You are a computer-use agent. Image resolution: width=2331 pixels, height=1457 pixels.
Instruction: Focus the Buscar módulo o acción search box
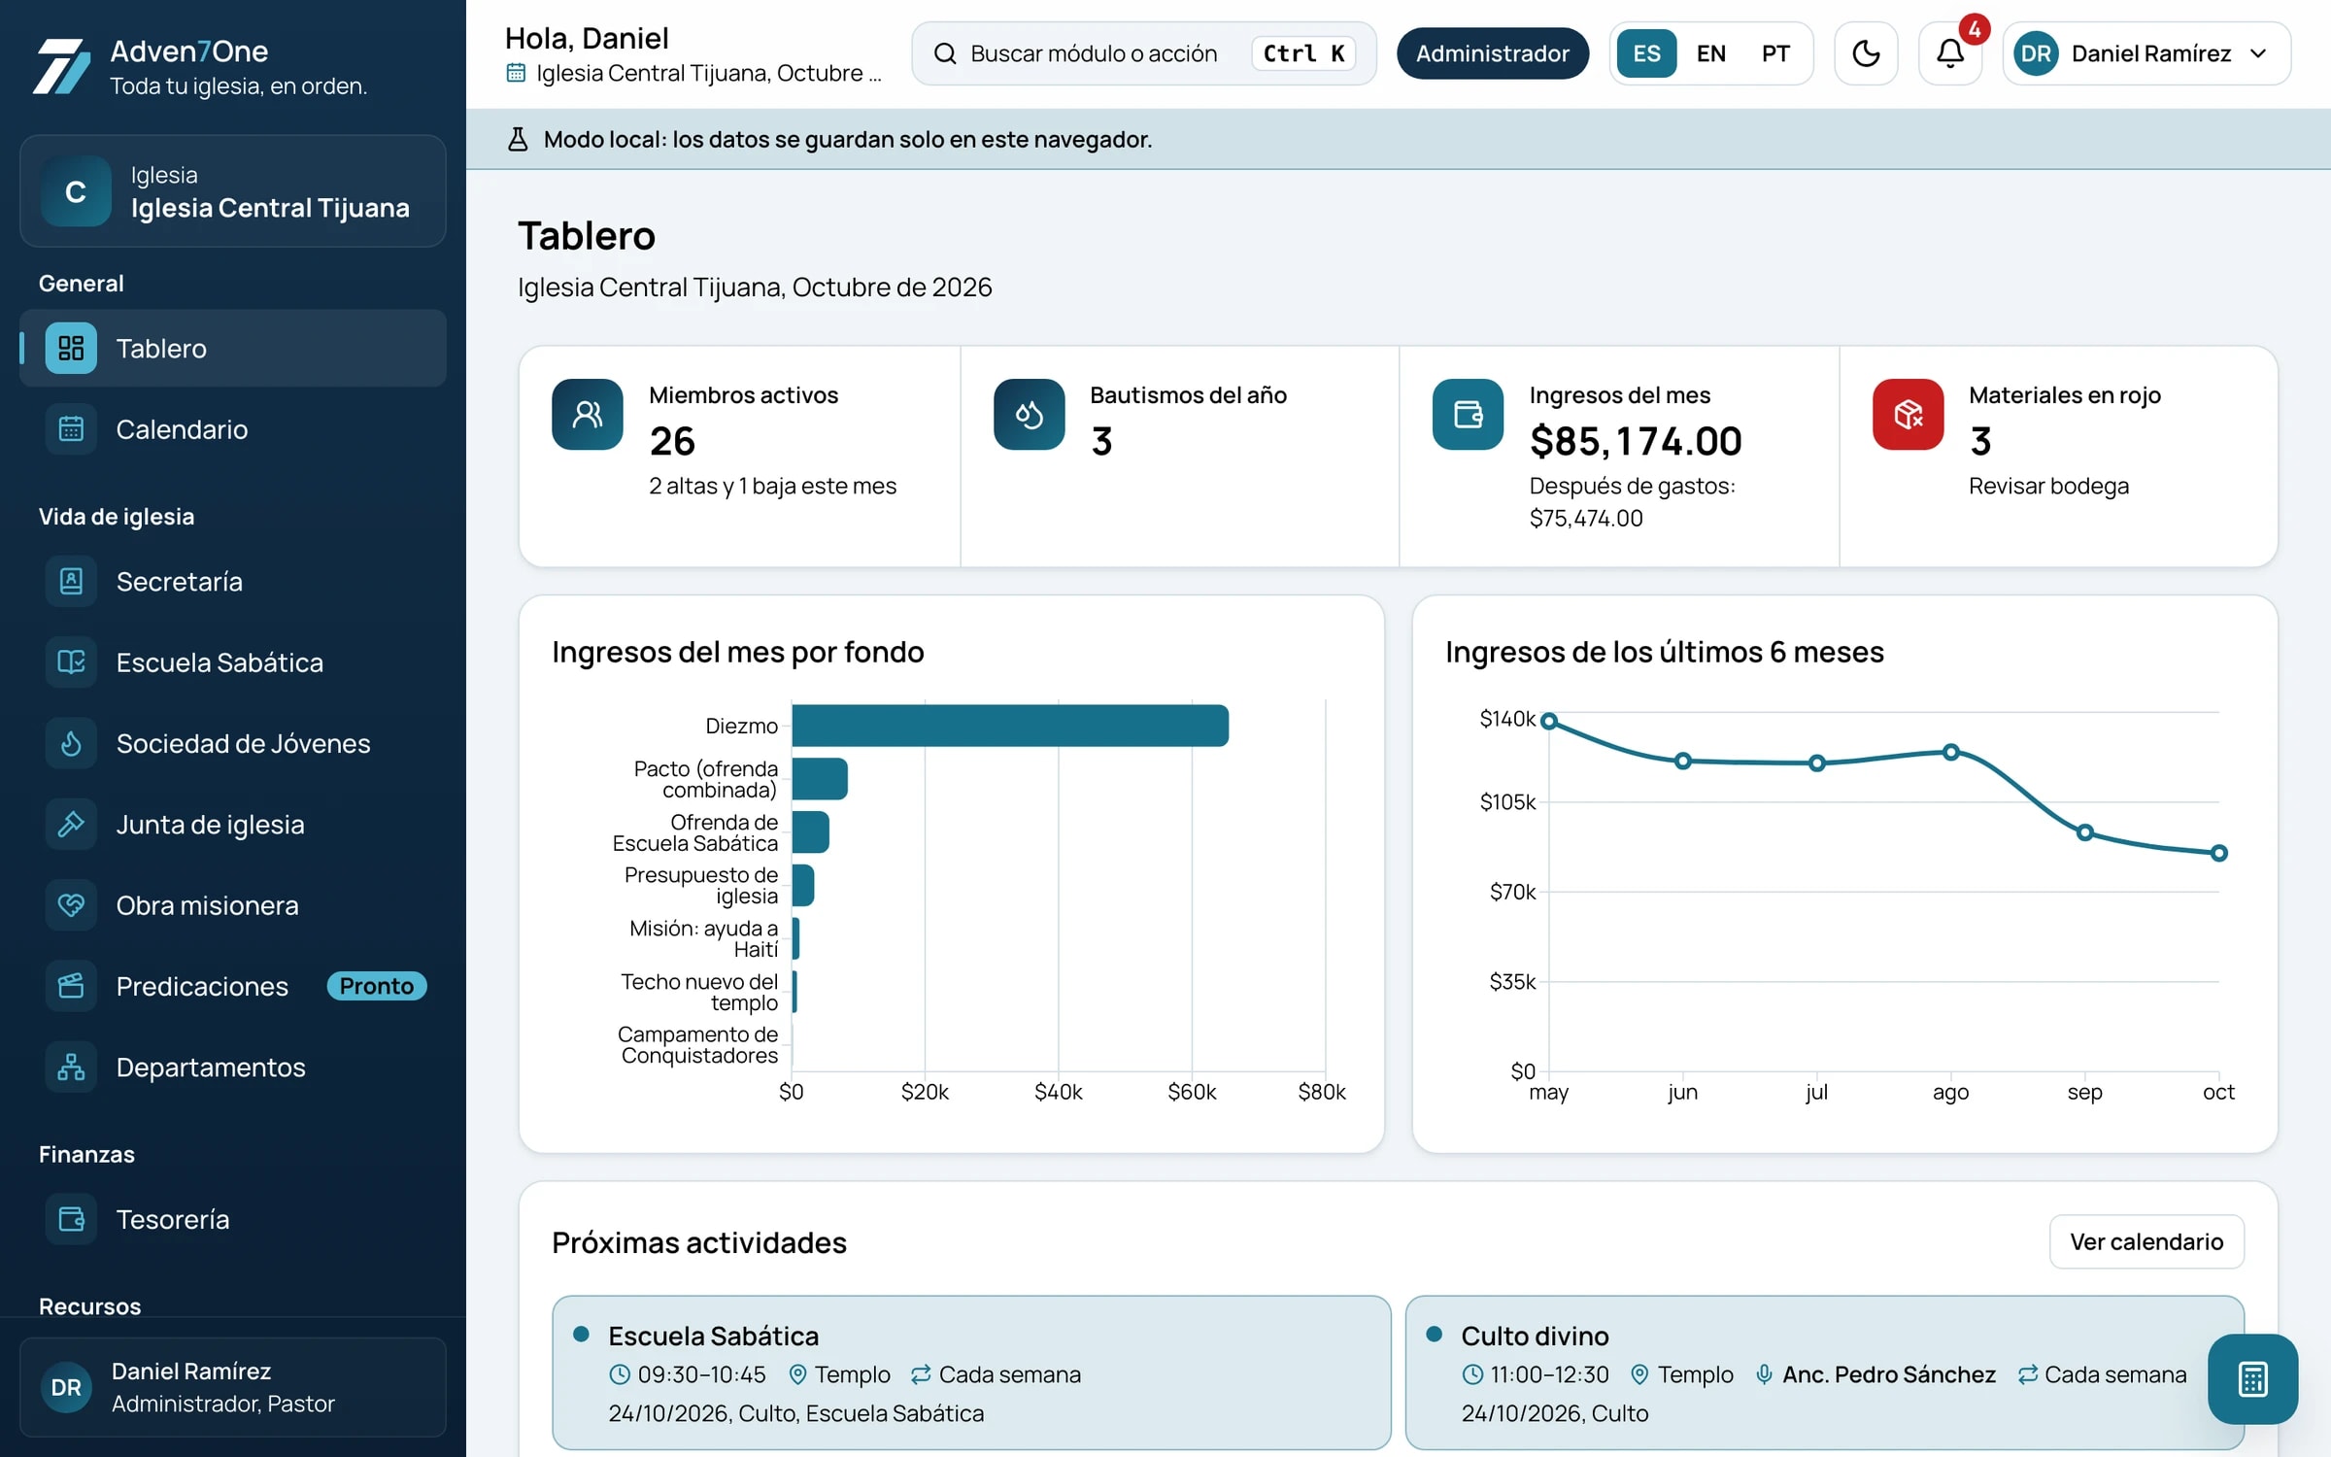1144,53
